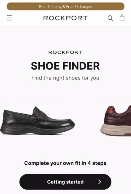
Task: Select the black penny loafer image
Action: pos(37,121)
